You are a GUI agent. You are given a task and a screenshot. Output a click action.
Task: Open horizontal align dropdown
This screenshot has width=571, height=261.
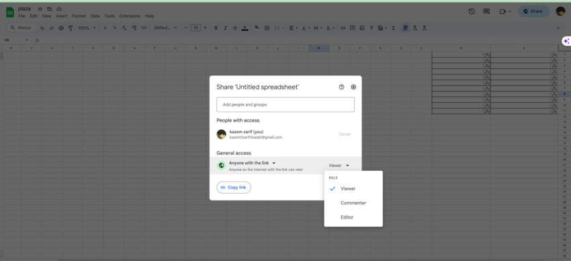pyautogui.click(x=293, y=28)
